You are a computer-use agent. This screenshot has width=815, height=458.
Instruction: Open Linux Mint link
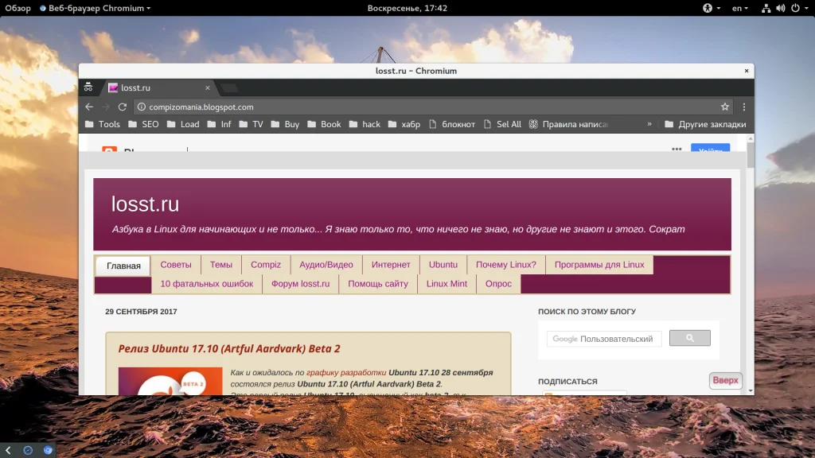point(446,284)
